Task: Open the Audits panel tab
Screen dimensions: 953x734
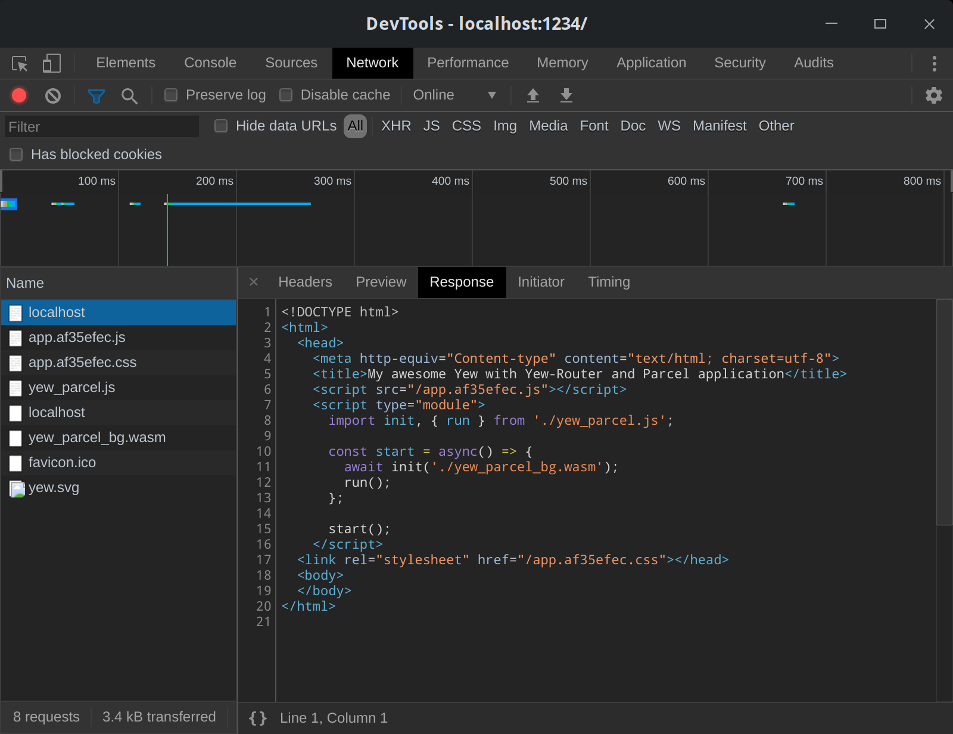Action: coord(814,63)
